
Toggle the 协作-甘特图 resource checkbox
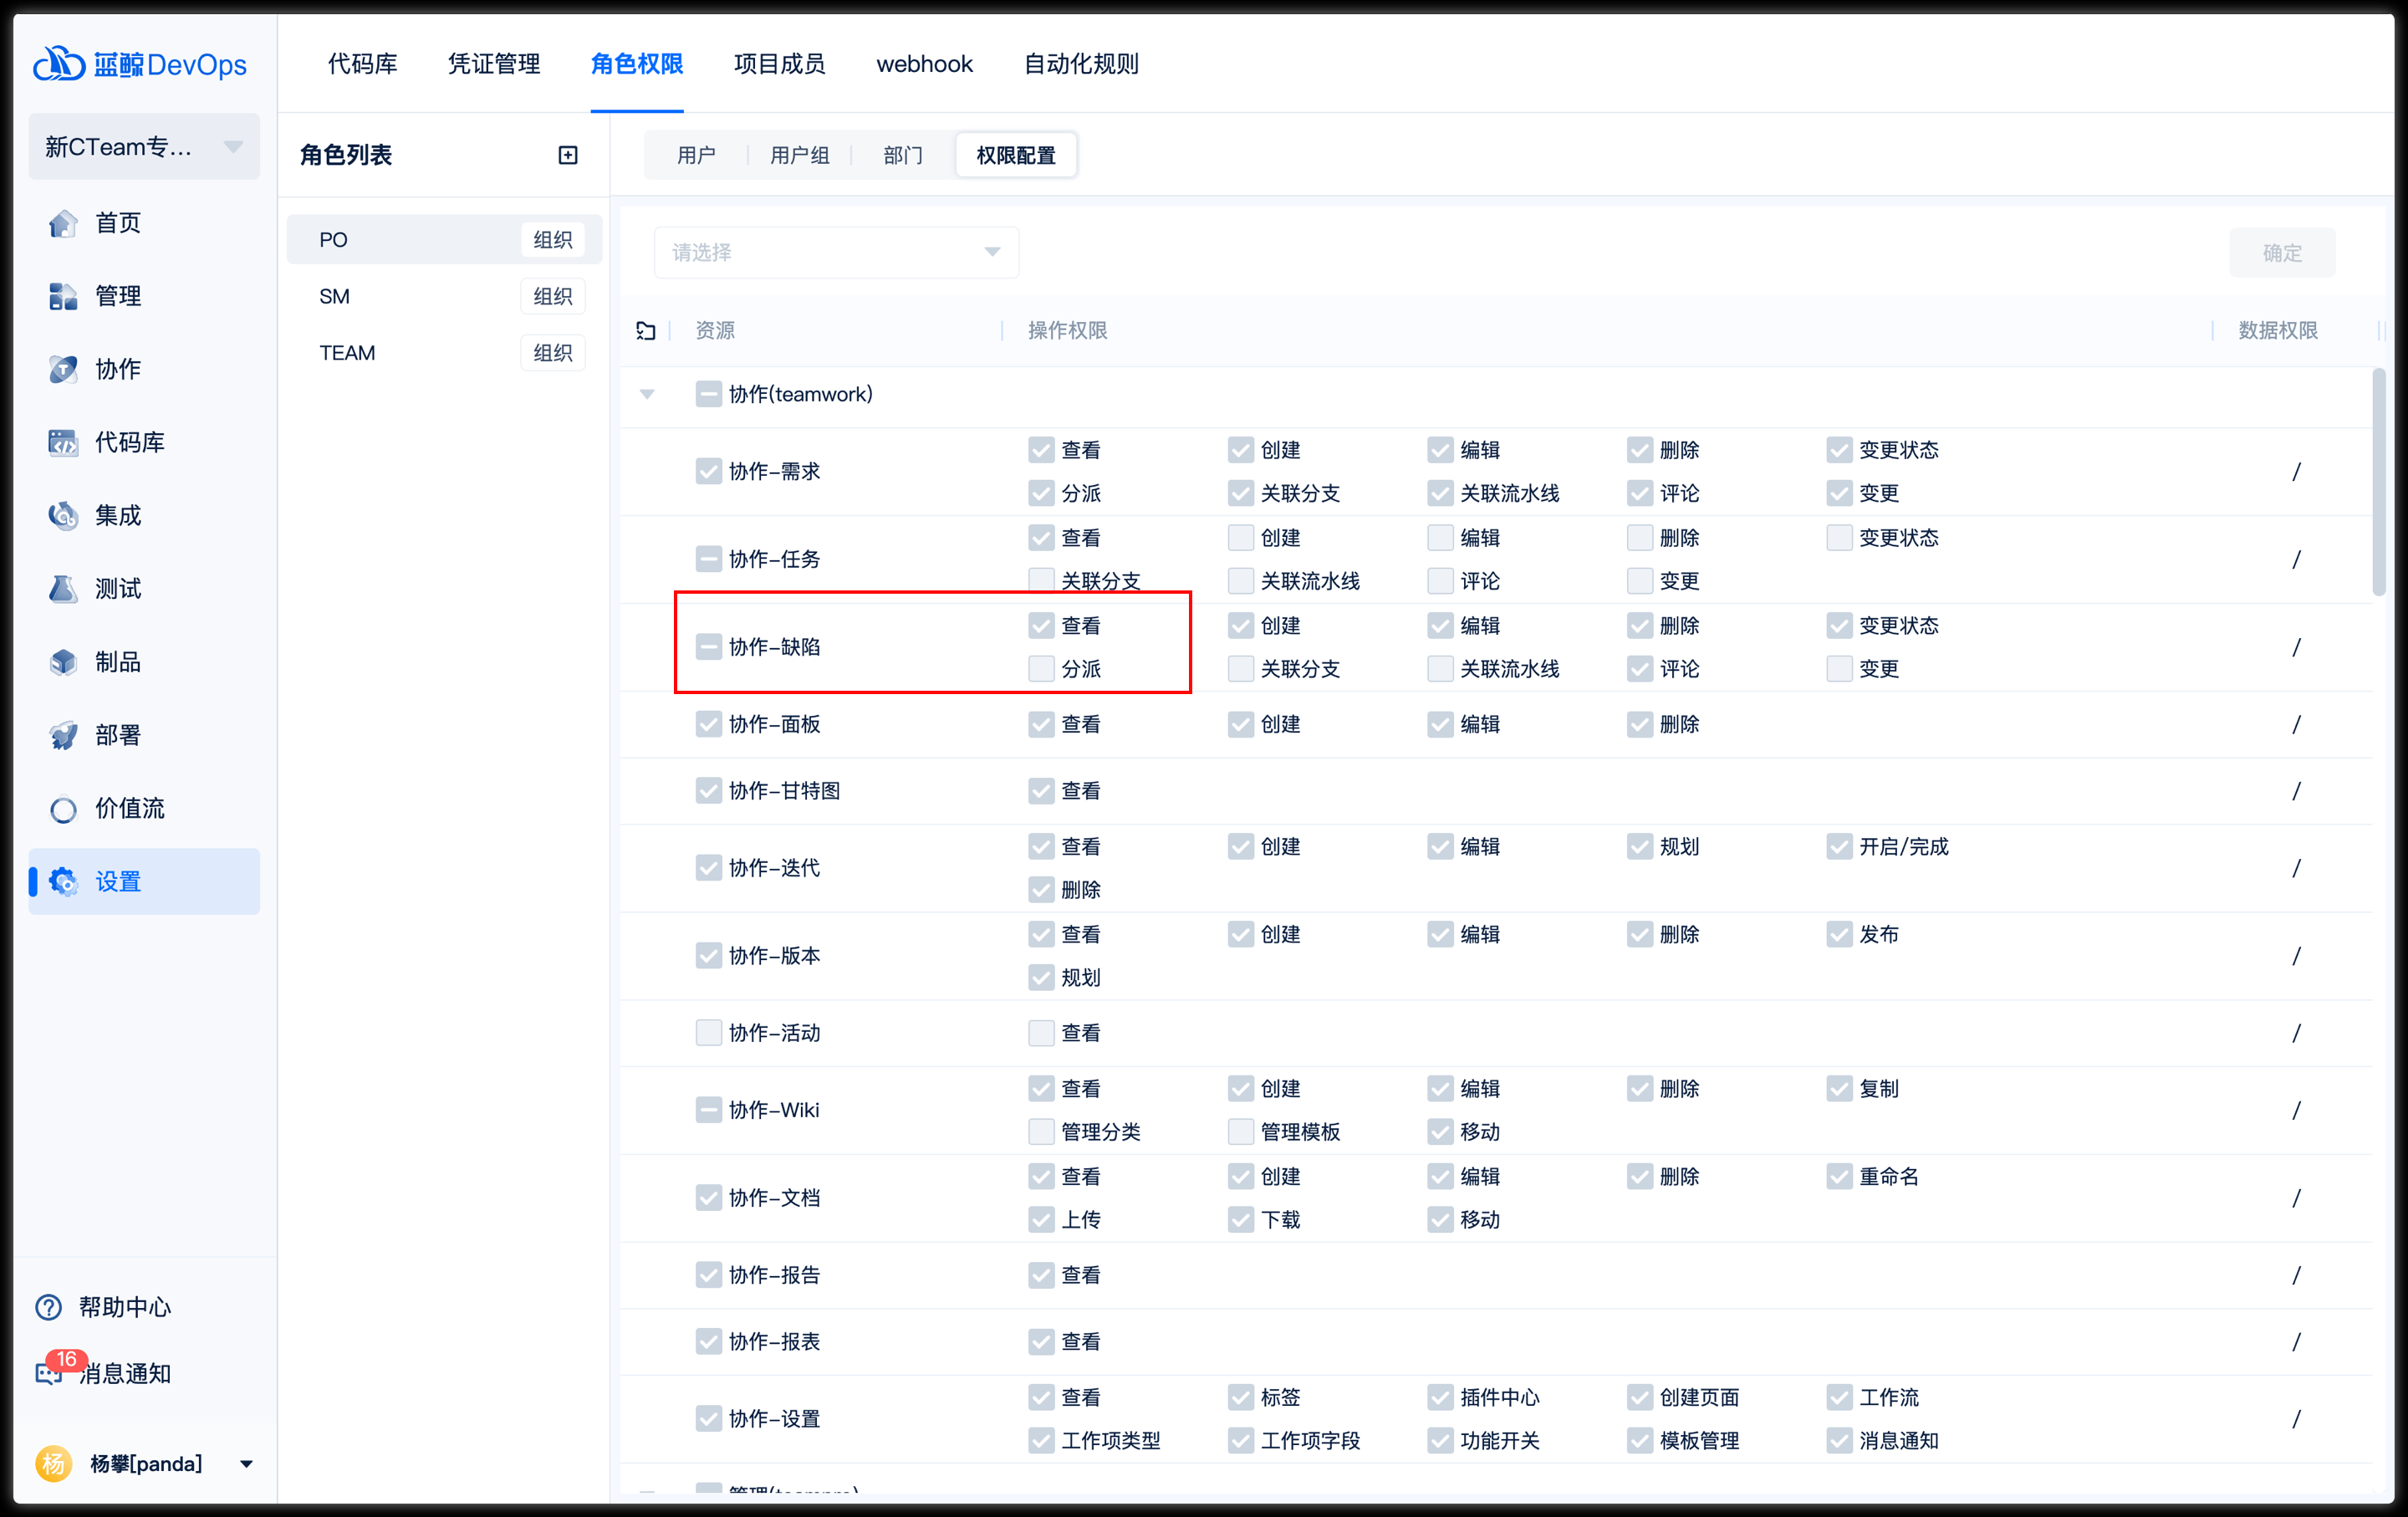[708, 791]
